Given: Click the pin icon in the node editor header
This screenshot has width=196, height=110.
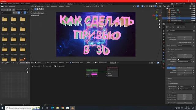Looking at the screenshot, I should point(118,63).
